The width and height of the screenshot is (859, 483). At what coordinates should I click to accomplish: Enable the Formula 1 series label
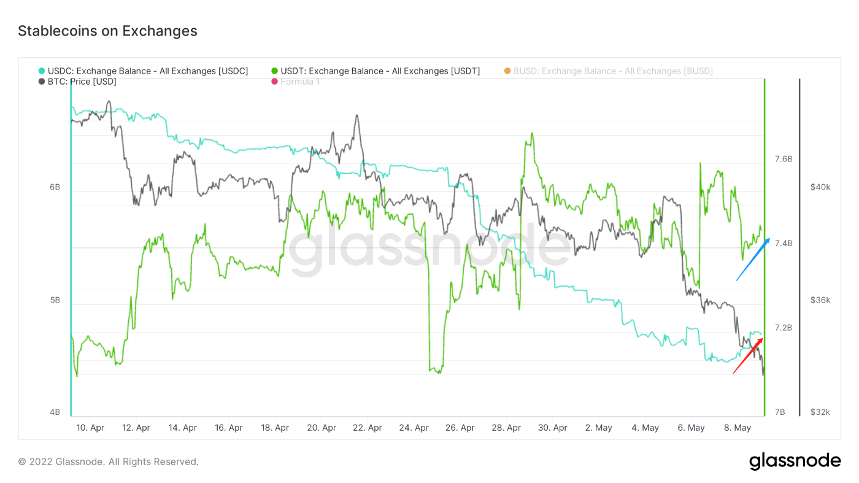[x=300, y=82]
